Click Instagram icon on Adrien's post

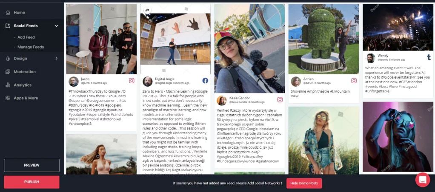pyautogui.click(x=354, y=81)
